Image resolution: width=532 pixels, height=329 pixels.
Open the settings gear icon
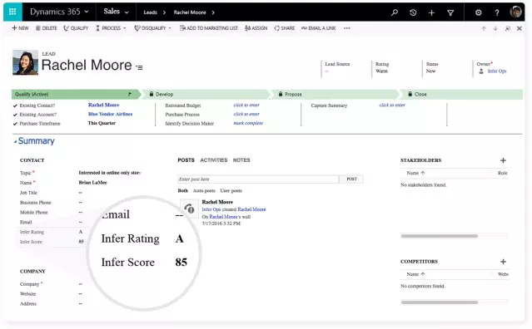point(479,12)
